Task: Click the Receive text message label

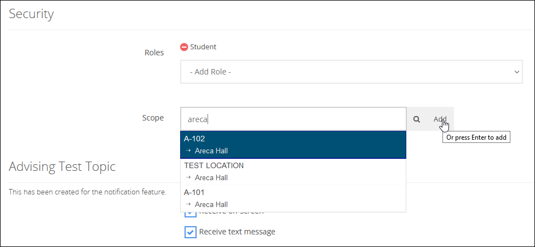Action: tap(237, 232)
